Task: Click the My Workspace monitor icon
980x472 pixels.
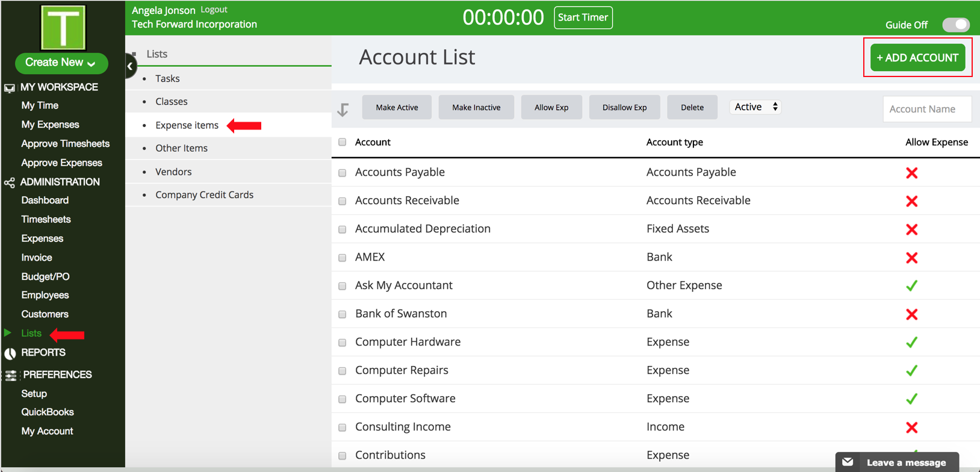Action: click(10, 88)
